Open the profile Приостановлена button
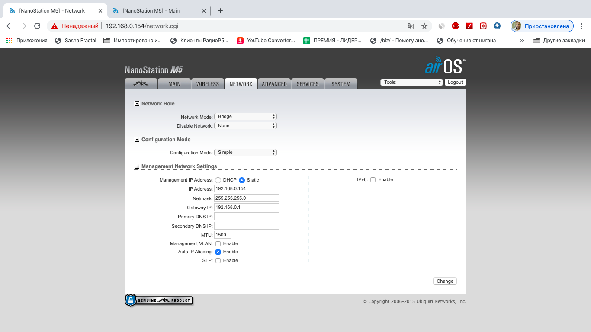This screenshot has height=332, width=591. pyautogui.click(x=542, y=26)
